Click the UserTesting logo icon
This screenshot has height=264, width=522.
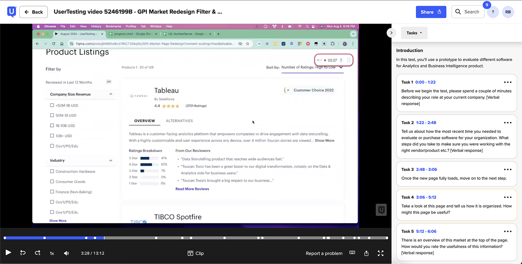[x=12, y=12]
